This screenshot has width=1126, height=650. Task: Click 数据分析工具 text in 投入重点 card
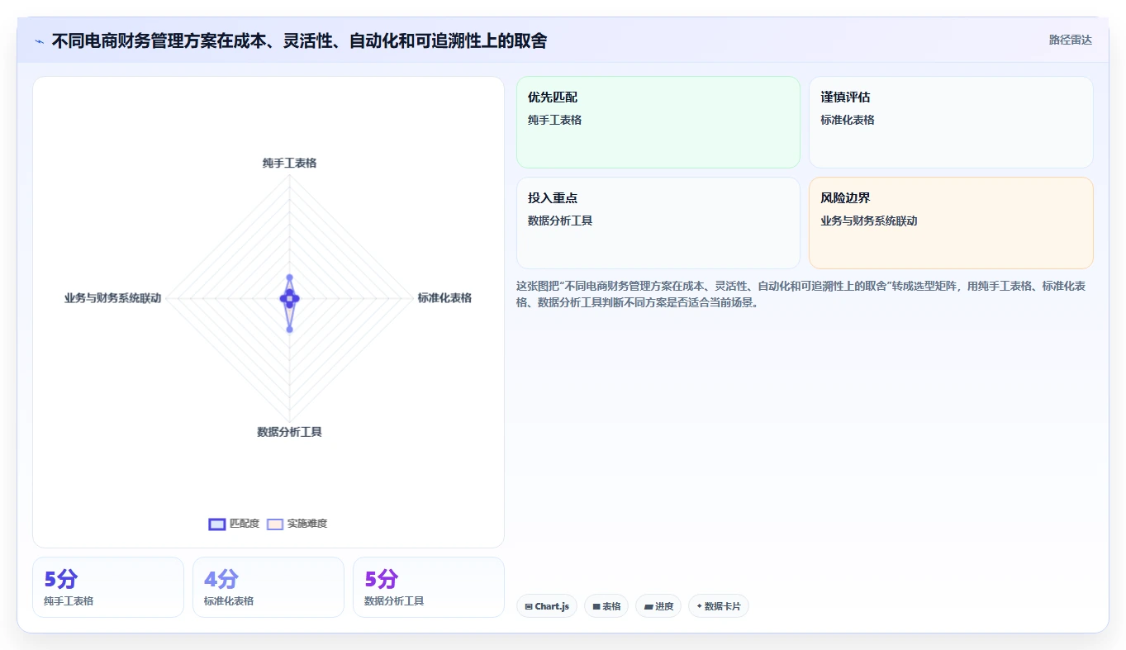pyautogui.click(x=560, y=221)
